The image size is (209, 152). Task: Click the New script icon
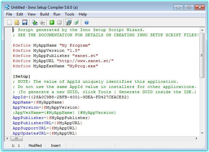9,22
